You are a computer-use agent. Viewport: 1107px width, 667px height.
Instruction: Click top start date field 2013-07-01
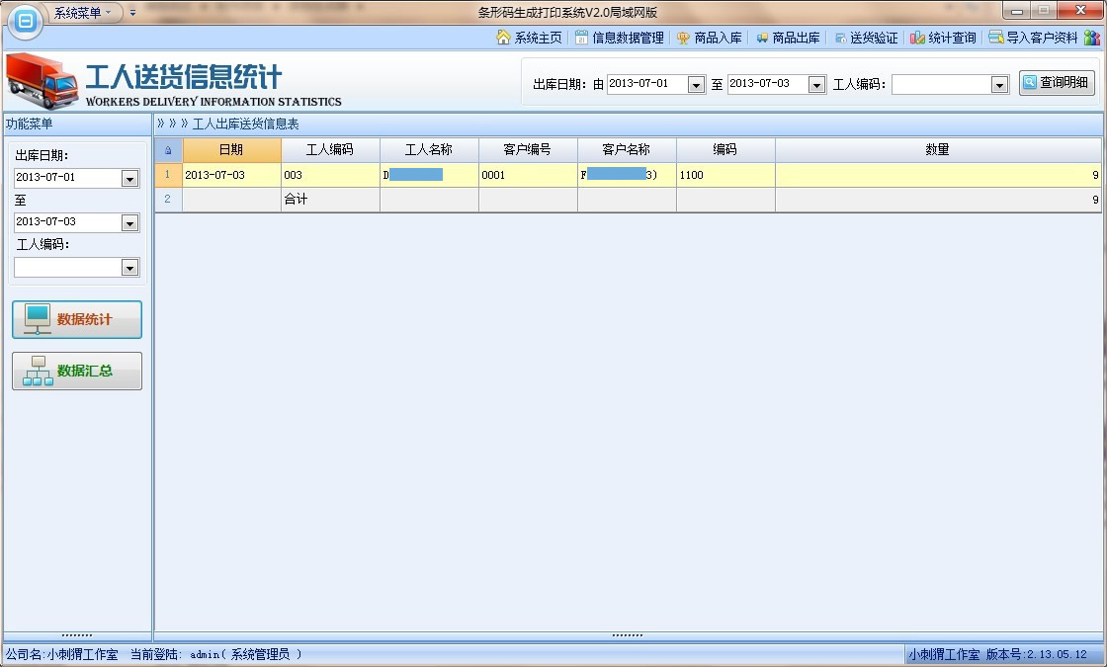(647, 84)
